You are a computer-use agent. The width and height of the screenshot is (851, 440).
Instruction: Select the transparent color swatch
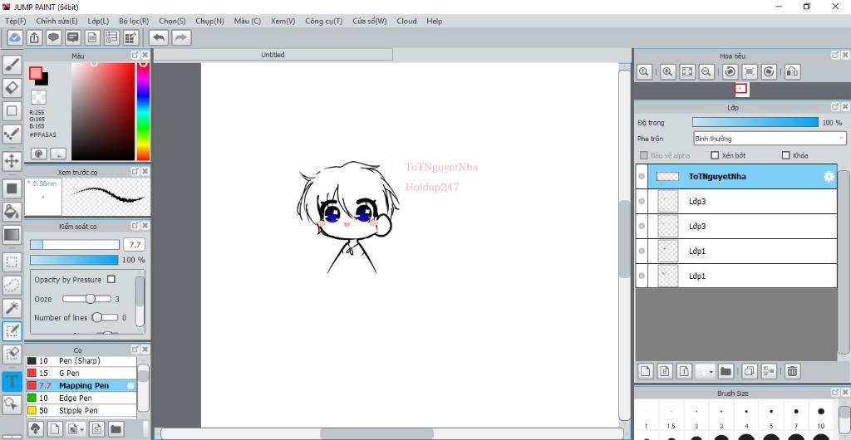tap(38, 97)
